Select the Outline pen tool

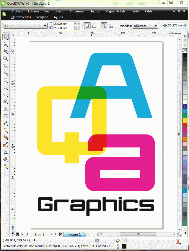(6, 152)
